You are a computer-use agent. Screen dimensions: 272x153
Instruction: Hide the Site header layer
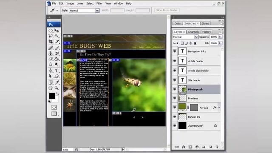pyautogui.click(x=175, y=80)
